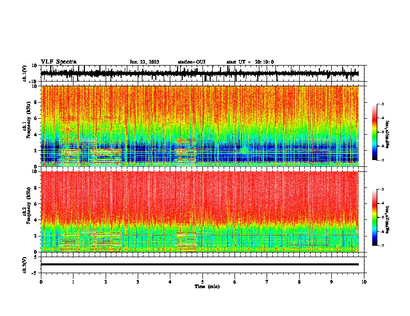
Task: Click the ch.2 color bar log(PSD) label
Action: [x=387, y=219]
